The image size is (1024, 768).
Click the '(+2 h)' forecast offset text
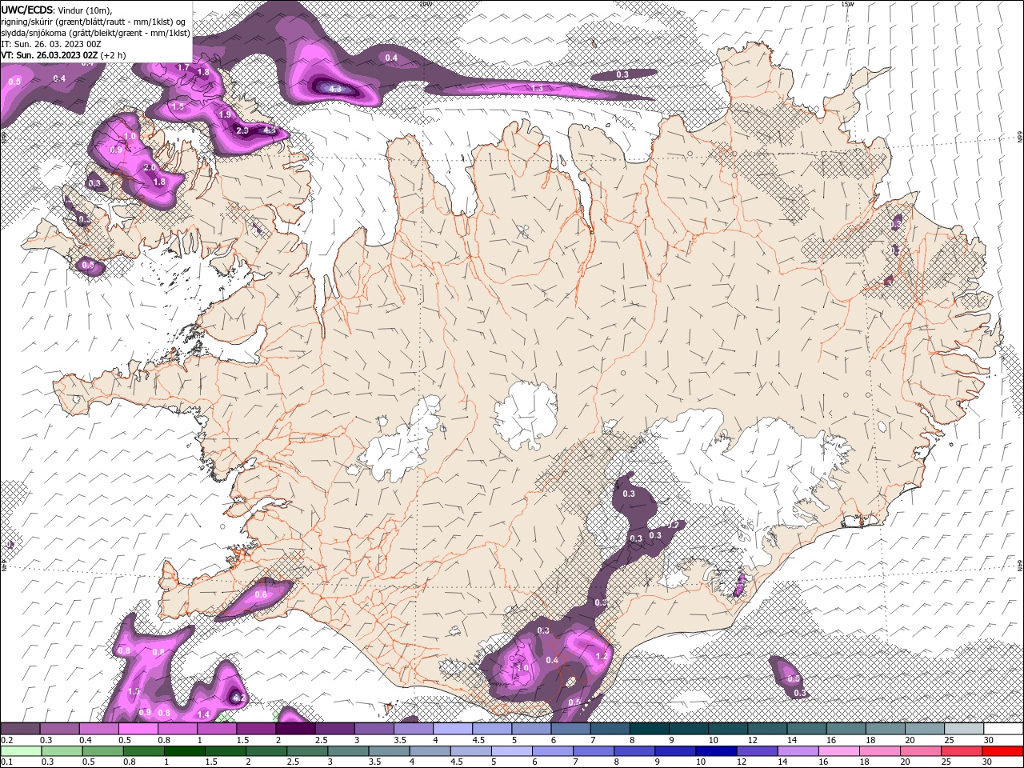(113, 55)
